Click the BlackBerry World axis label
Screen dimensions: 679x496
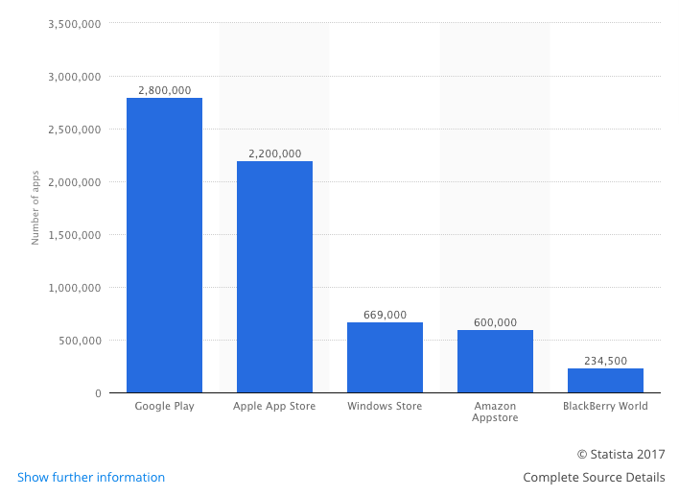(605, 406)
